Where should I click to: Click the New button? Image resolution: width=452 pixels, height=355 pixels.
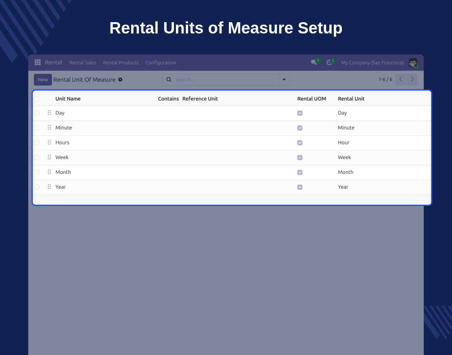[43, 79]
